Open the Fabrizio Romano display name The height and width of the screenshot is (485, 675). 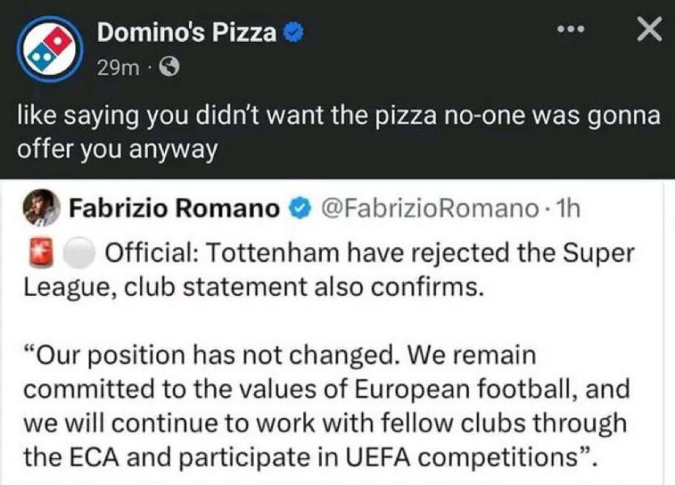click(174, 209)
